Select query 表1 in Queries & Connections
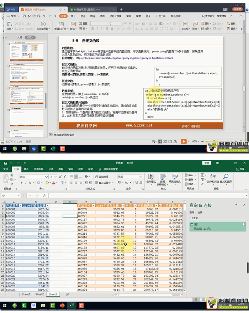Screen dimensions: 249x313 pyautogui.click(x=217, y=226)
